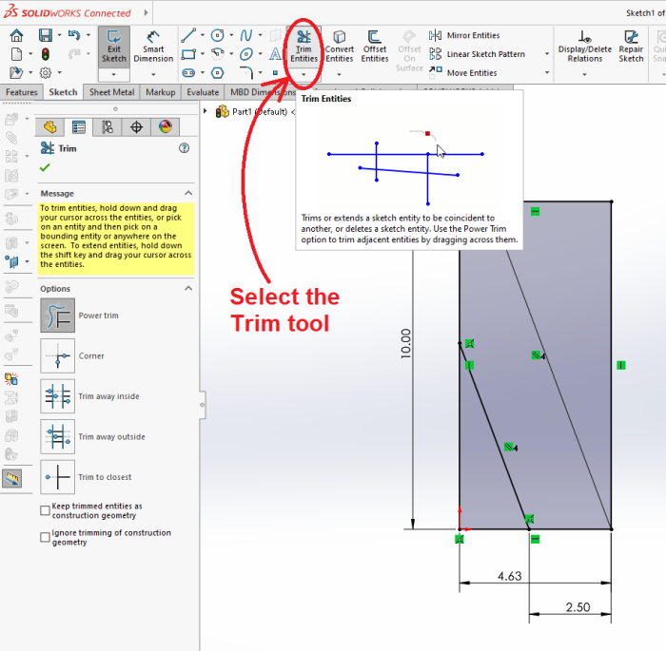The image size is (666, 651).
Task: Select the Sketch Fillet tool
Action: 246,73
